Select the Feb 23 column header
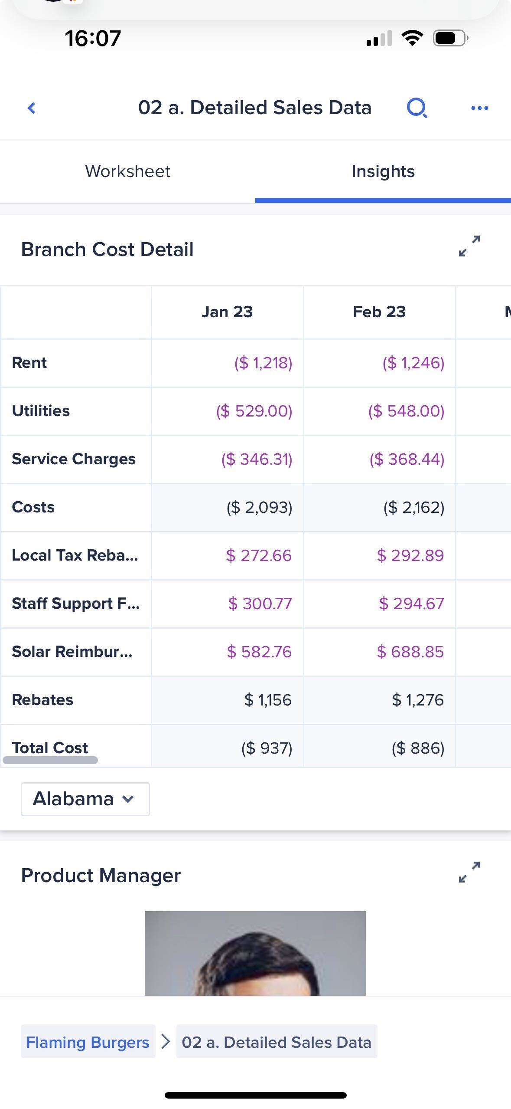 [379, 312]
